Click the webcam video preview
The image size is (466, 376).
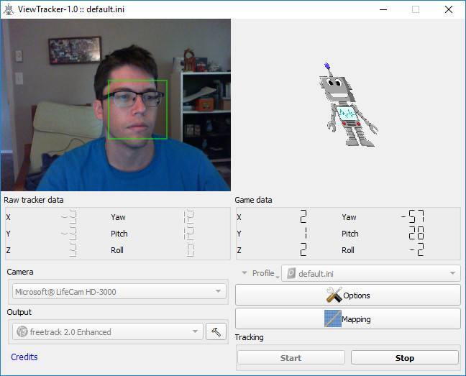[x=116, y=105]
